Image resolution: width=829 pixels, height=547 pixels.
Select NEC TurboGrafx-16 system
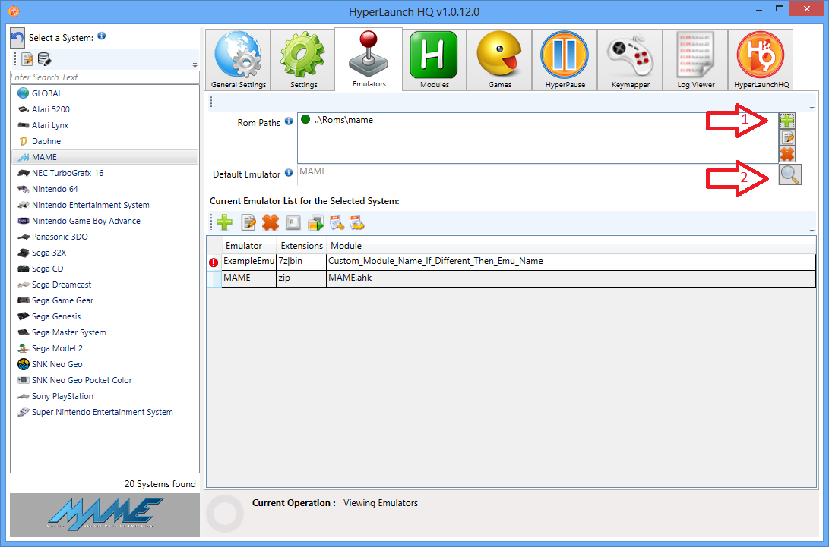click(105, 173)
